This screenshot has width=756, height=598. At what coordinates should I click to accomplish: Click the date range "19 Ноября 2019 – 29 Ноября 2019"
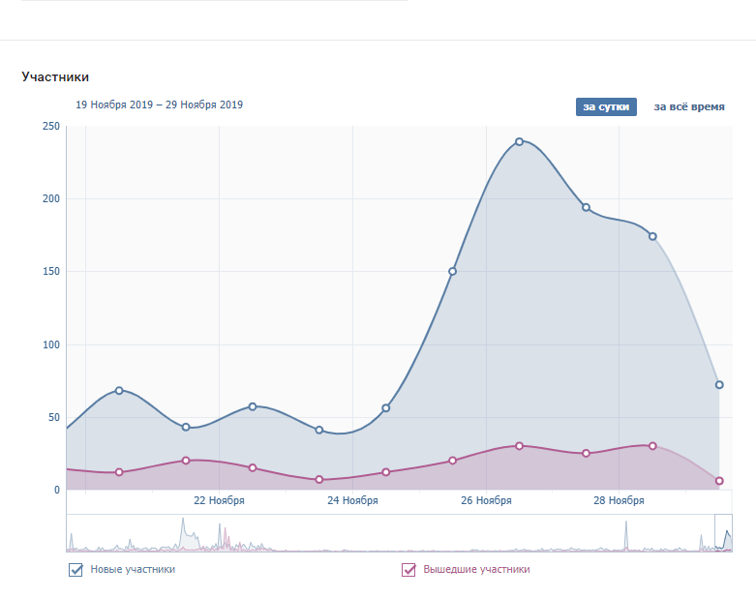click(159, 105)
